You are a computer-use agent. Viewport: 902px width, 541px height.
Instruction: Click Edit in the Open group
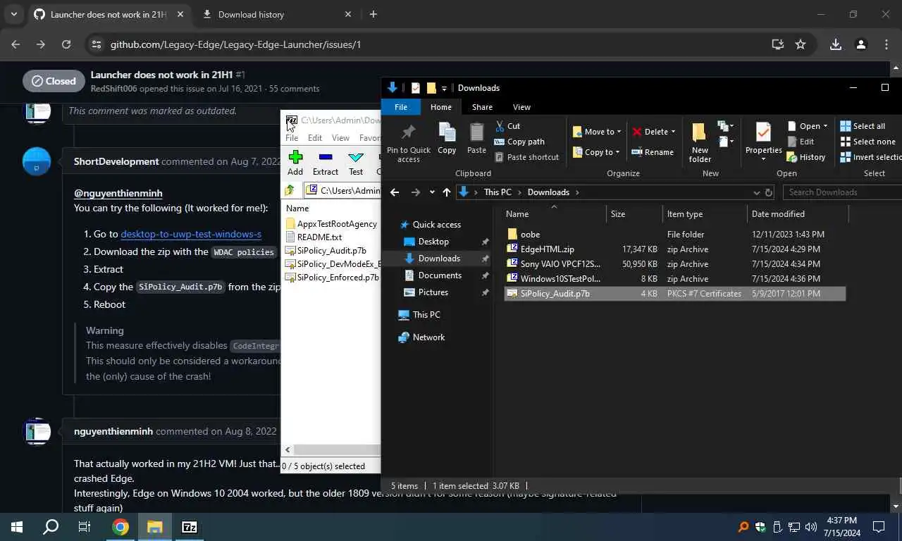pos(801,142)
